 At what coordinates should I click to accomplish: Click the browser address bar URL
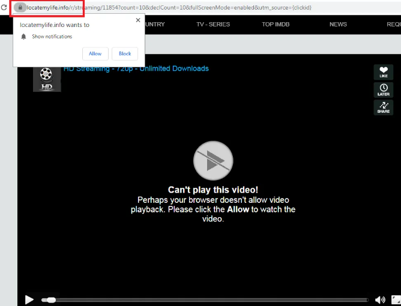click(180, 7)
